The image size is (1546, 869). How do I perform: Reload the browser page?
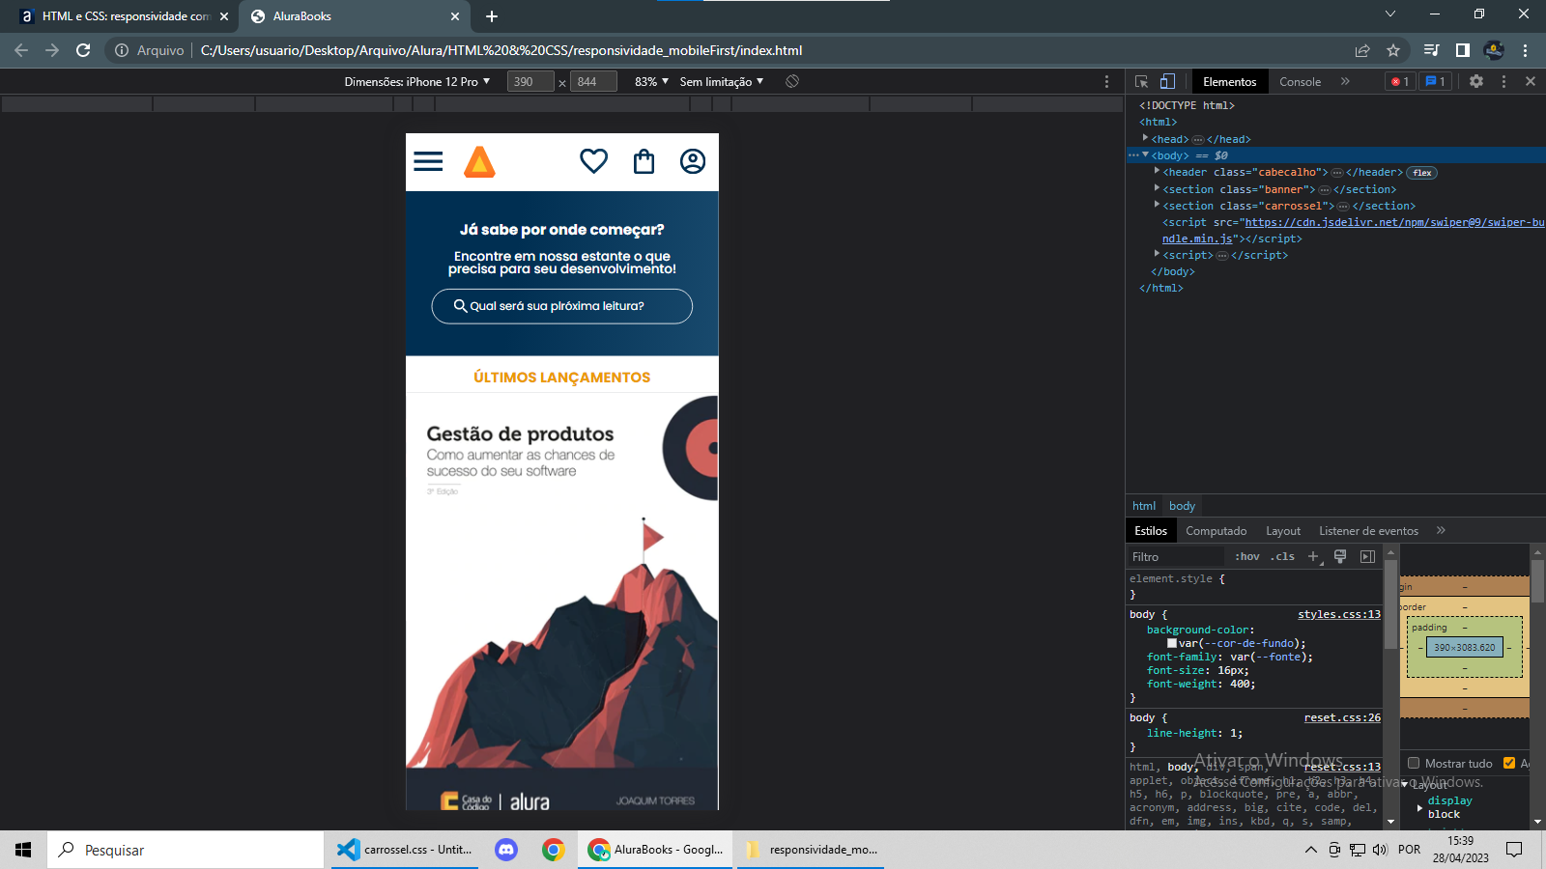tap(83, 50)
